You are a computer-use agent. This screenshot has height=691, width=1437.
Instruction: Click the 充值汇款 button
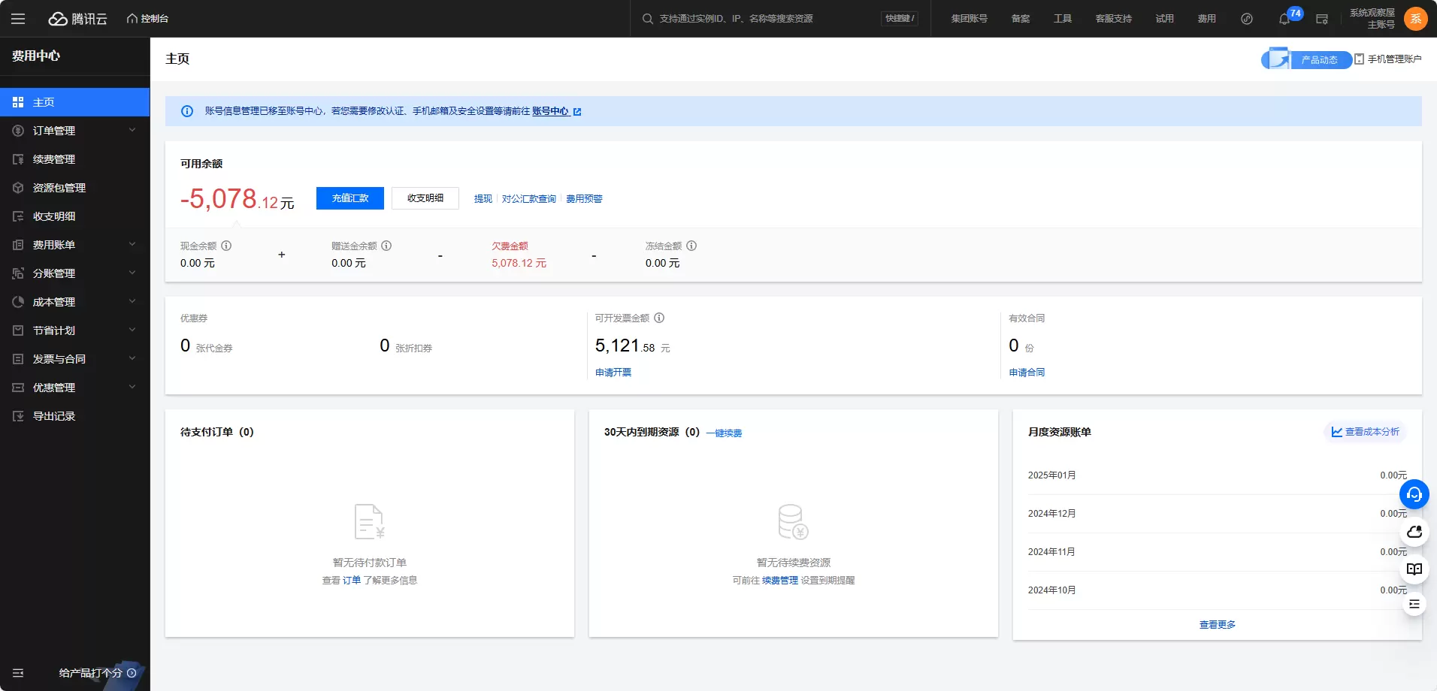pos(350,198)
